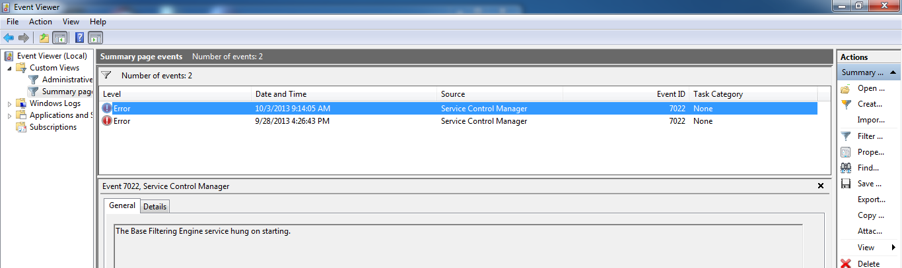This screenshot has width=902, height=268.
Task: Click the Export action link
Action: pos(871,200)
